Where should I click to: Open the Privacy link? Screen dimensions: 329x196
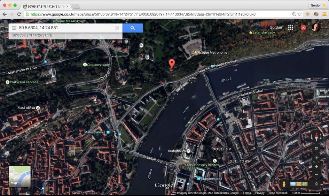point(260,193)
